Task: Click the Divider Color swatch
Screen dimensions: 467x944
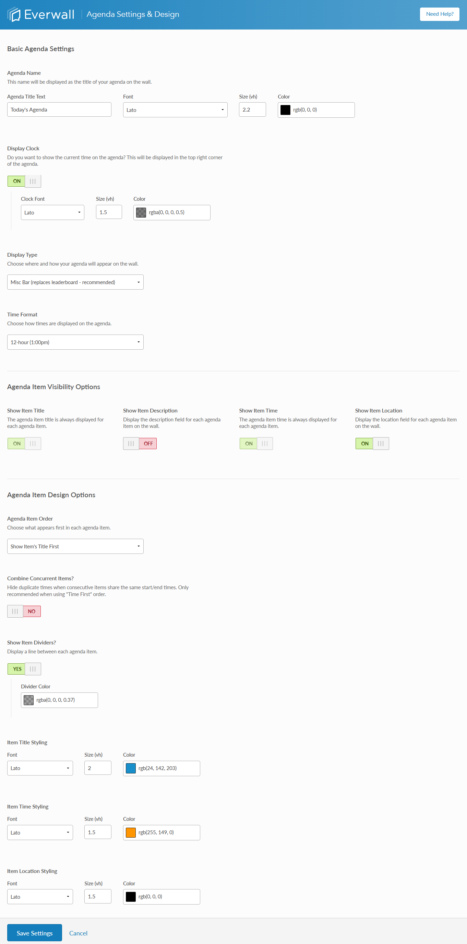Action: (x=28, y=700)
